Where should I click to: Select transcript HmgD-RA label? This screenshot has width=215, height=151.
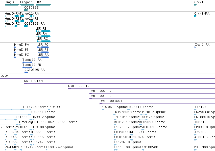point(12,14)
